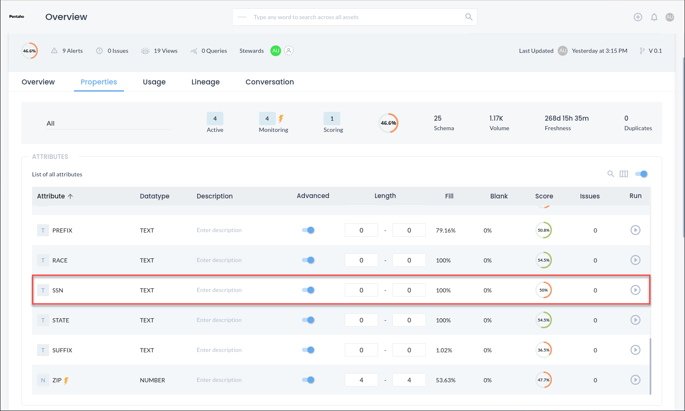
Task: Click the add steward person icon
Action: click(x=289, y=51)
